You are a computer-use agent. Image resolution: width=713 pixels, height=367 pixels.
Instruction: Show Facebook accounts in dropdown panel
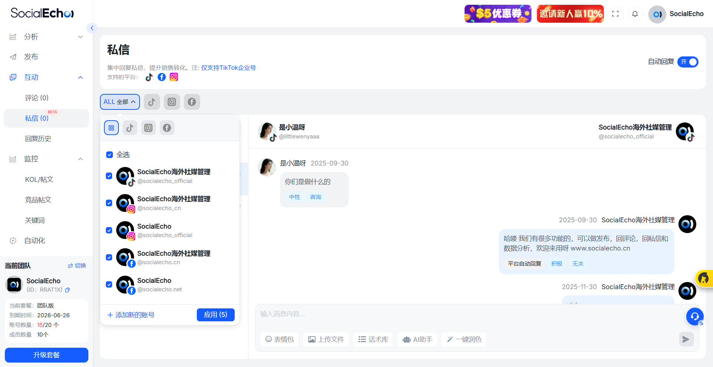pyautogui.click(x=167, y=128)
